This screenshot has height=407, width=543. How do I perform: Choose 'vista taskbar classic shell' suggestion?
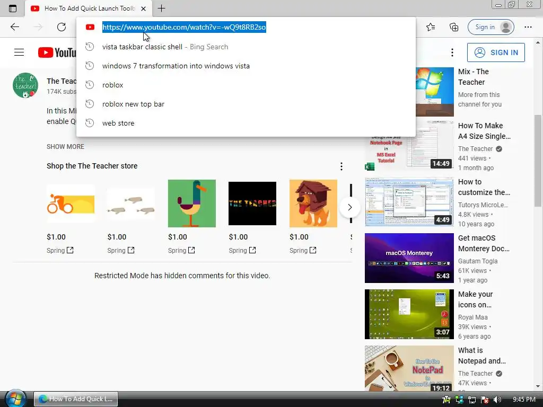coord(246,47)
